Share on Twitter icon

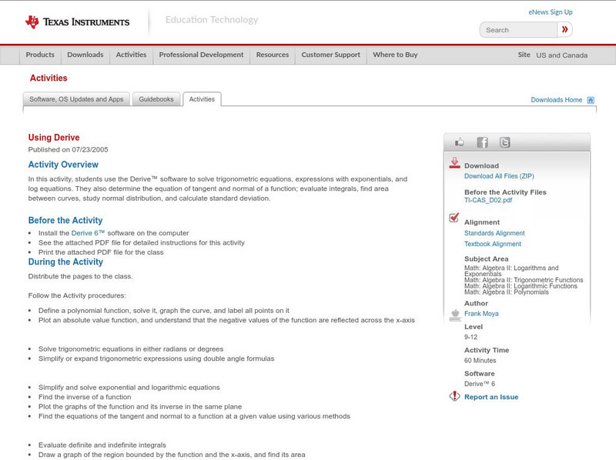505,142
